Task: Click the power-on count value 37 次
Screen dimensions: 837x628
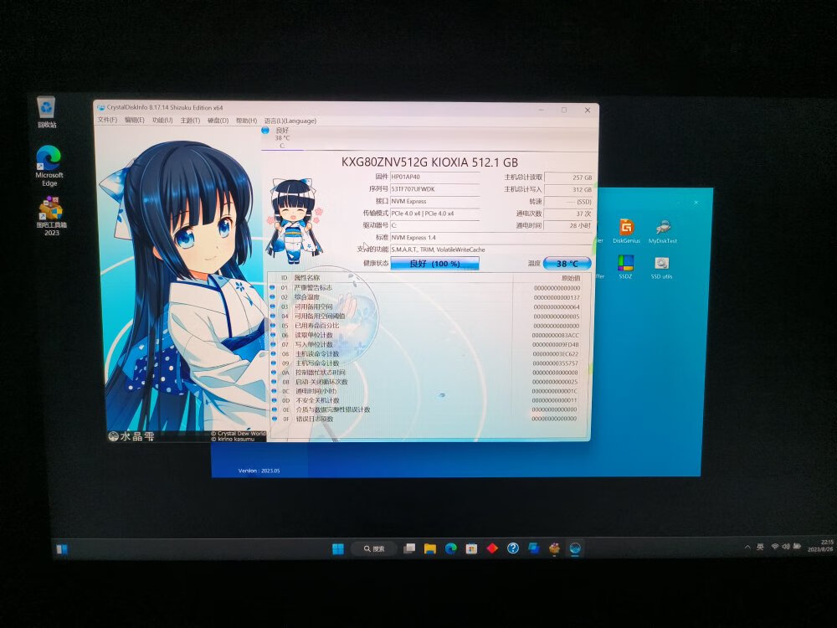Action: 568,214
